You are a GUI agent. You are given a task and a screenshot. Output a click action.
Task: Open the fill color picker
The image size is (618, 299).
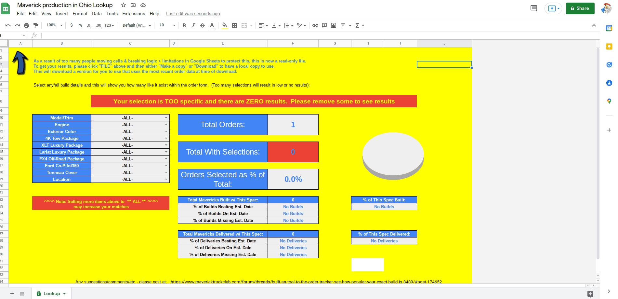click(225, 25)
